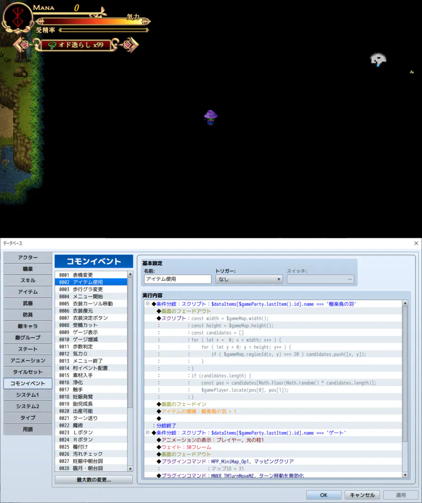Select the 分岐終了 line

click(273, 426)
